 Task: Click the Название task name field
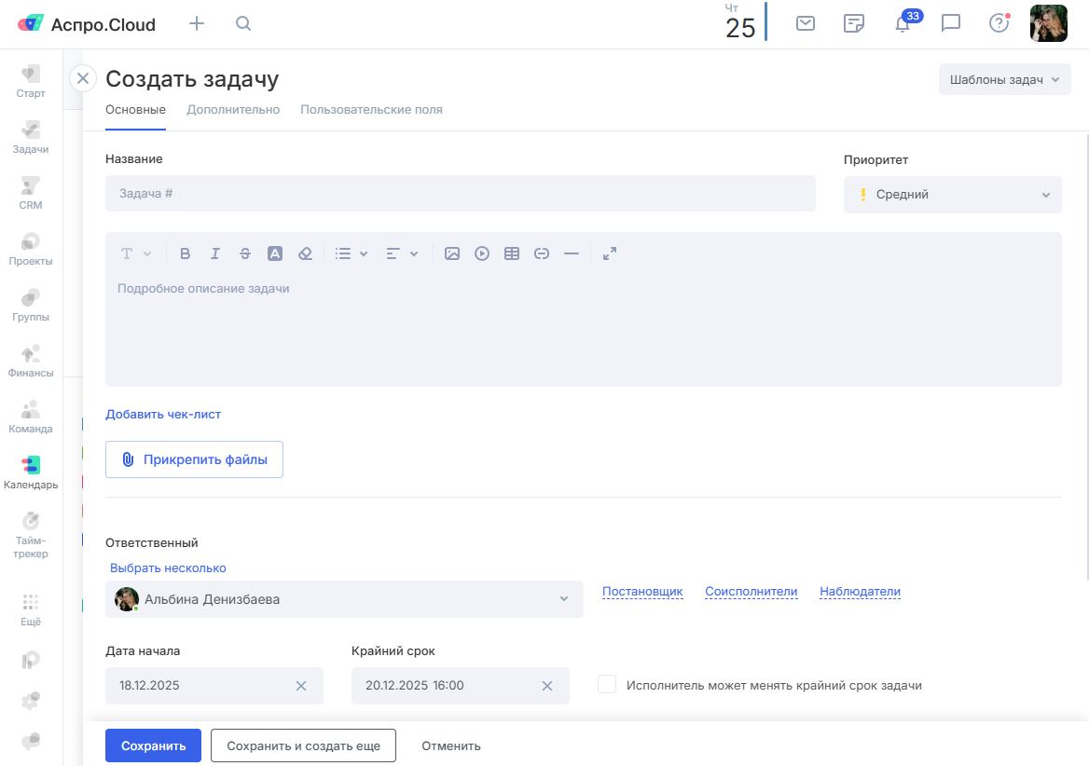tap(460, 194)
